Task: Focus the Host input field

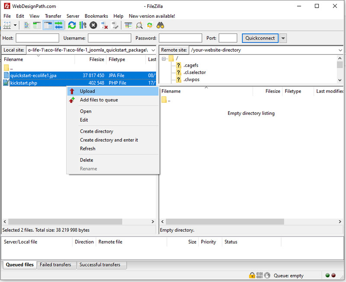Action: pyautogui.click(x=38, y=38)
